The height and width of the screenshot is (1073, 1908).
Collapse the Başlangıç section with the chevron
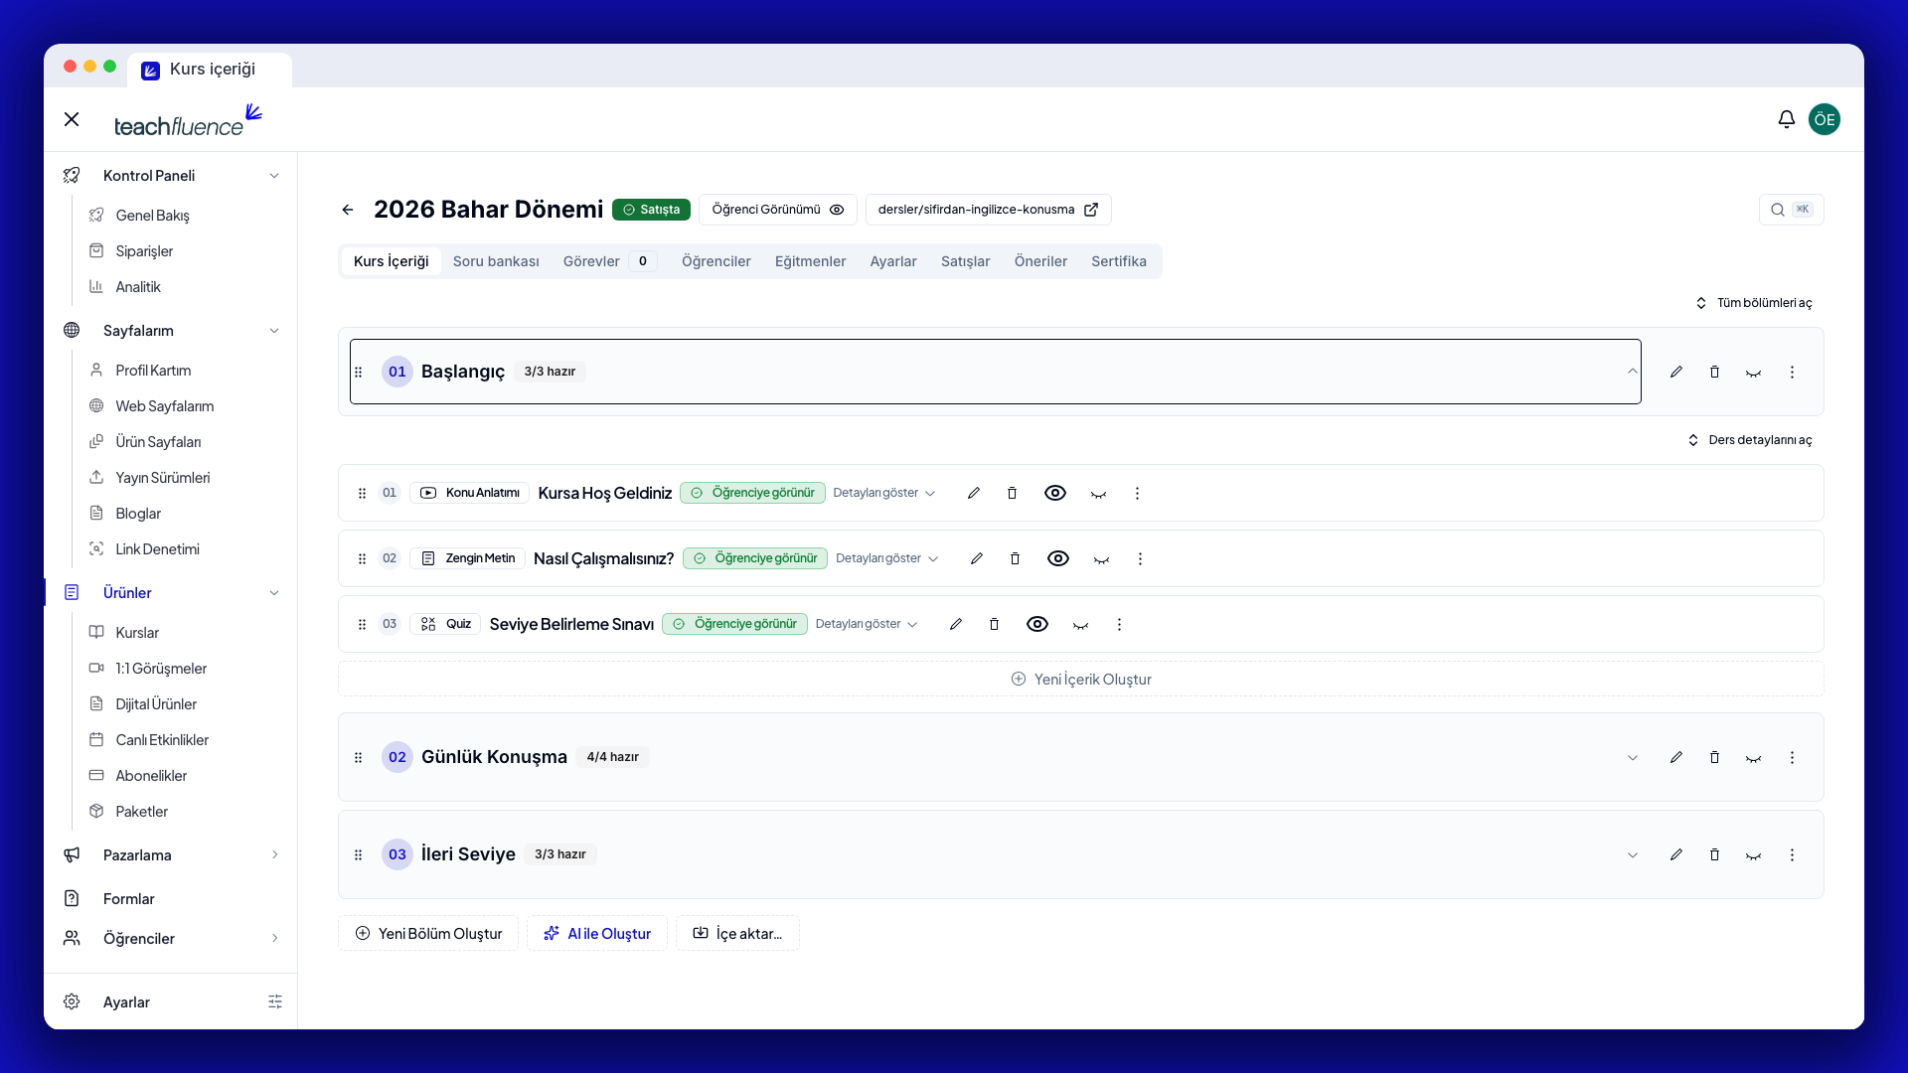[x=1633, y=372]
